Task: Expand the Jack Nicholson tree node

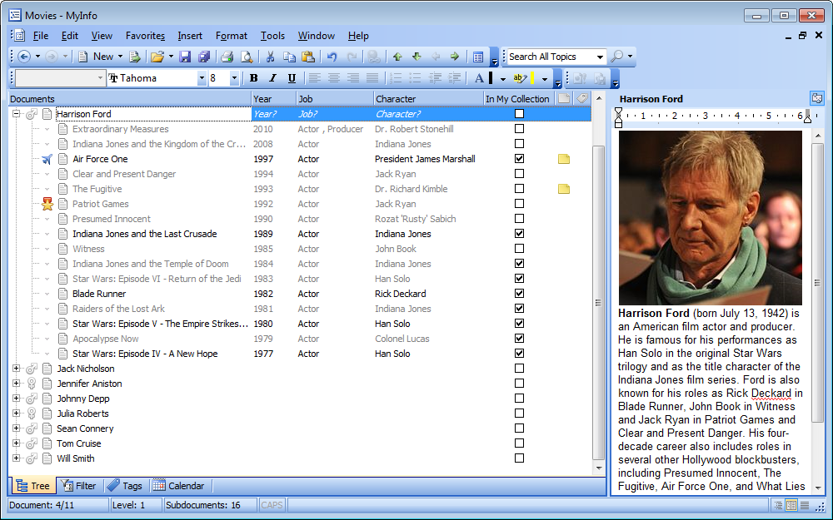Action: (17, 369)
